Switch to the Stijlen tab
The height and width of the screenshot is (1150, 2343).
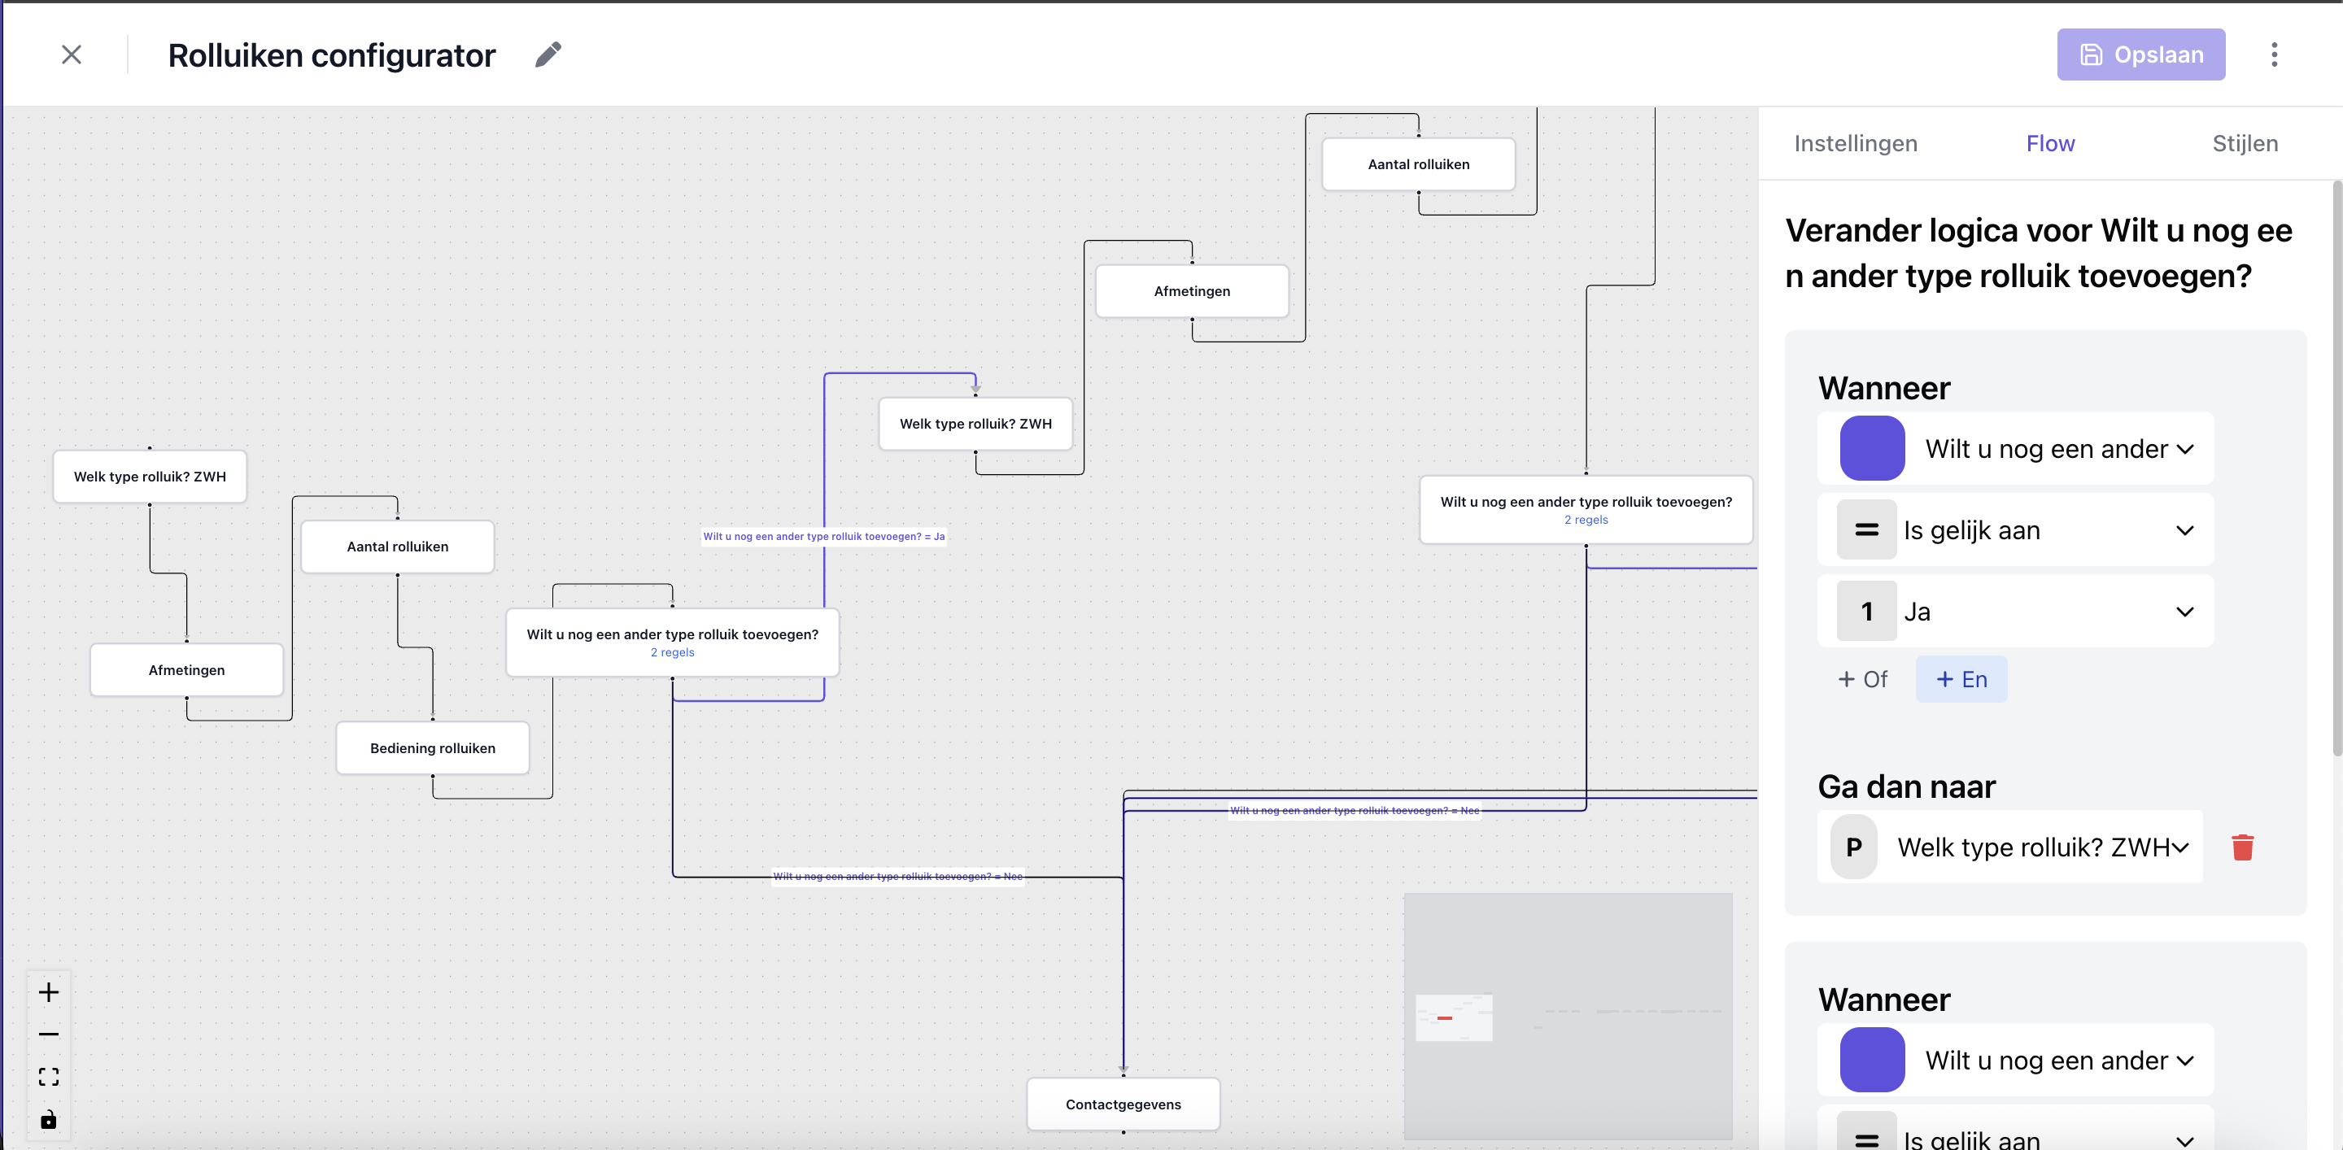[x=2245, y=142]
